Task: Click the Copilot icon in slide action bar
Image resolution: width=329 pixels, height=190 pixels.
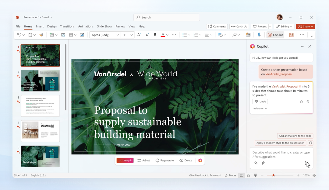Action: (200, 161)
